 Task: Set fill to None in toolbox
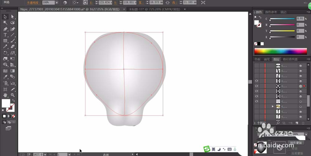click(13, 116)
